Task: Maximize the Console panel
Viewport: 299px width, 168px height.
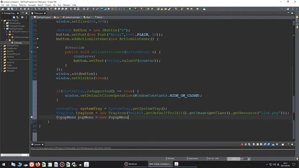Action: click(292, 144)
